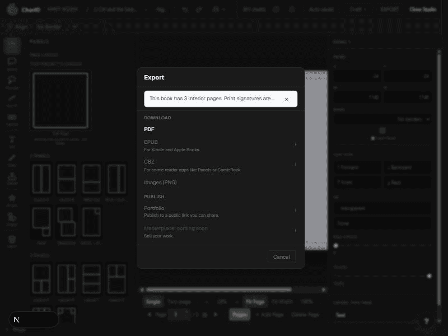Select Marketplace: coming soon entry

220,232
